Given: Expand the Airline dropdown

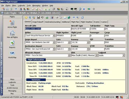Looking at the screenshot, I should (54, 35).
